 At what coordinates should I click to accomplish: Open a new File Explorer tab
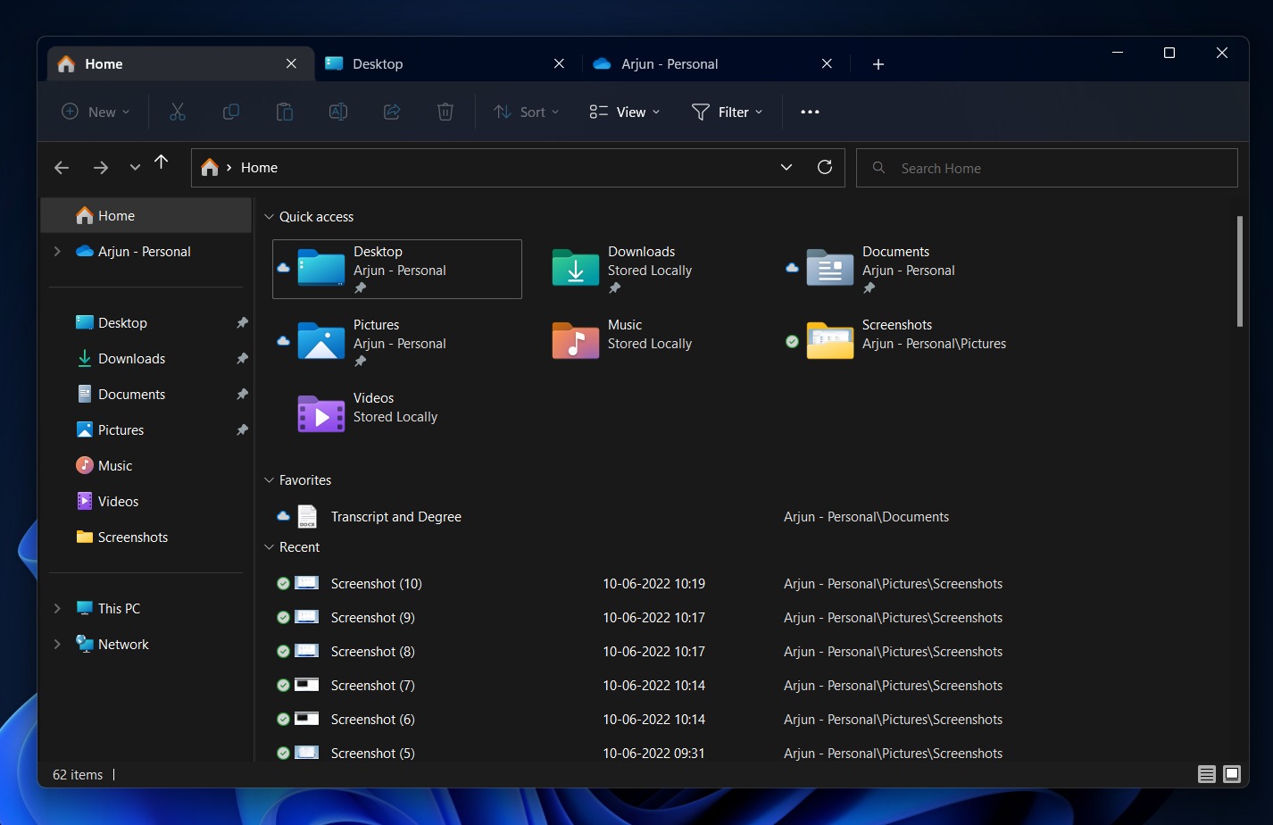(x=878, y=63)
